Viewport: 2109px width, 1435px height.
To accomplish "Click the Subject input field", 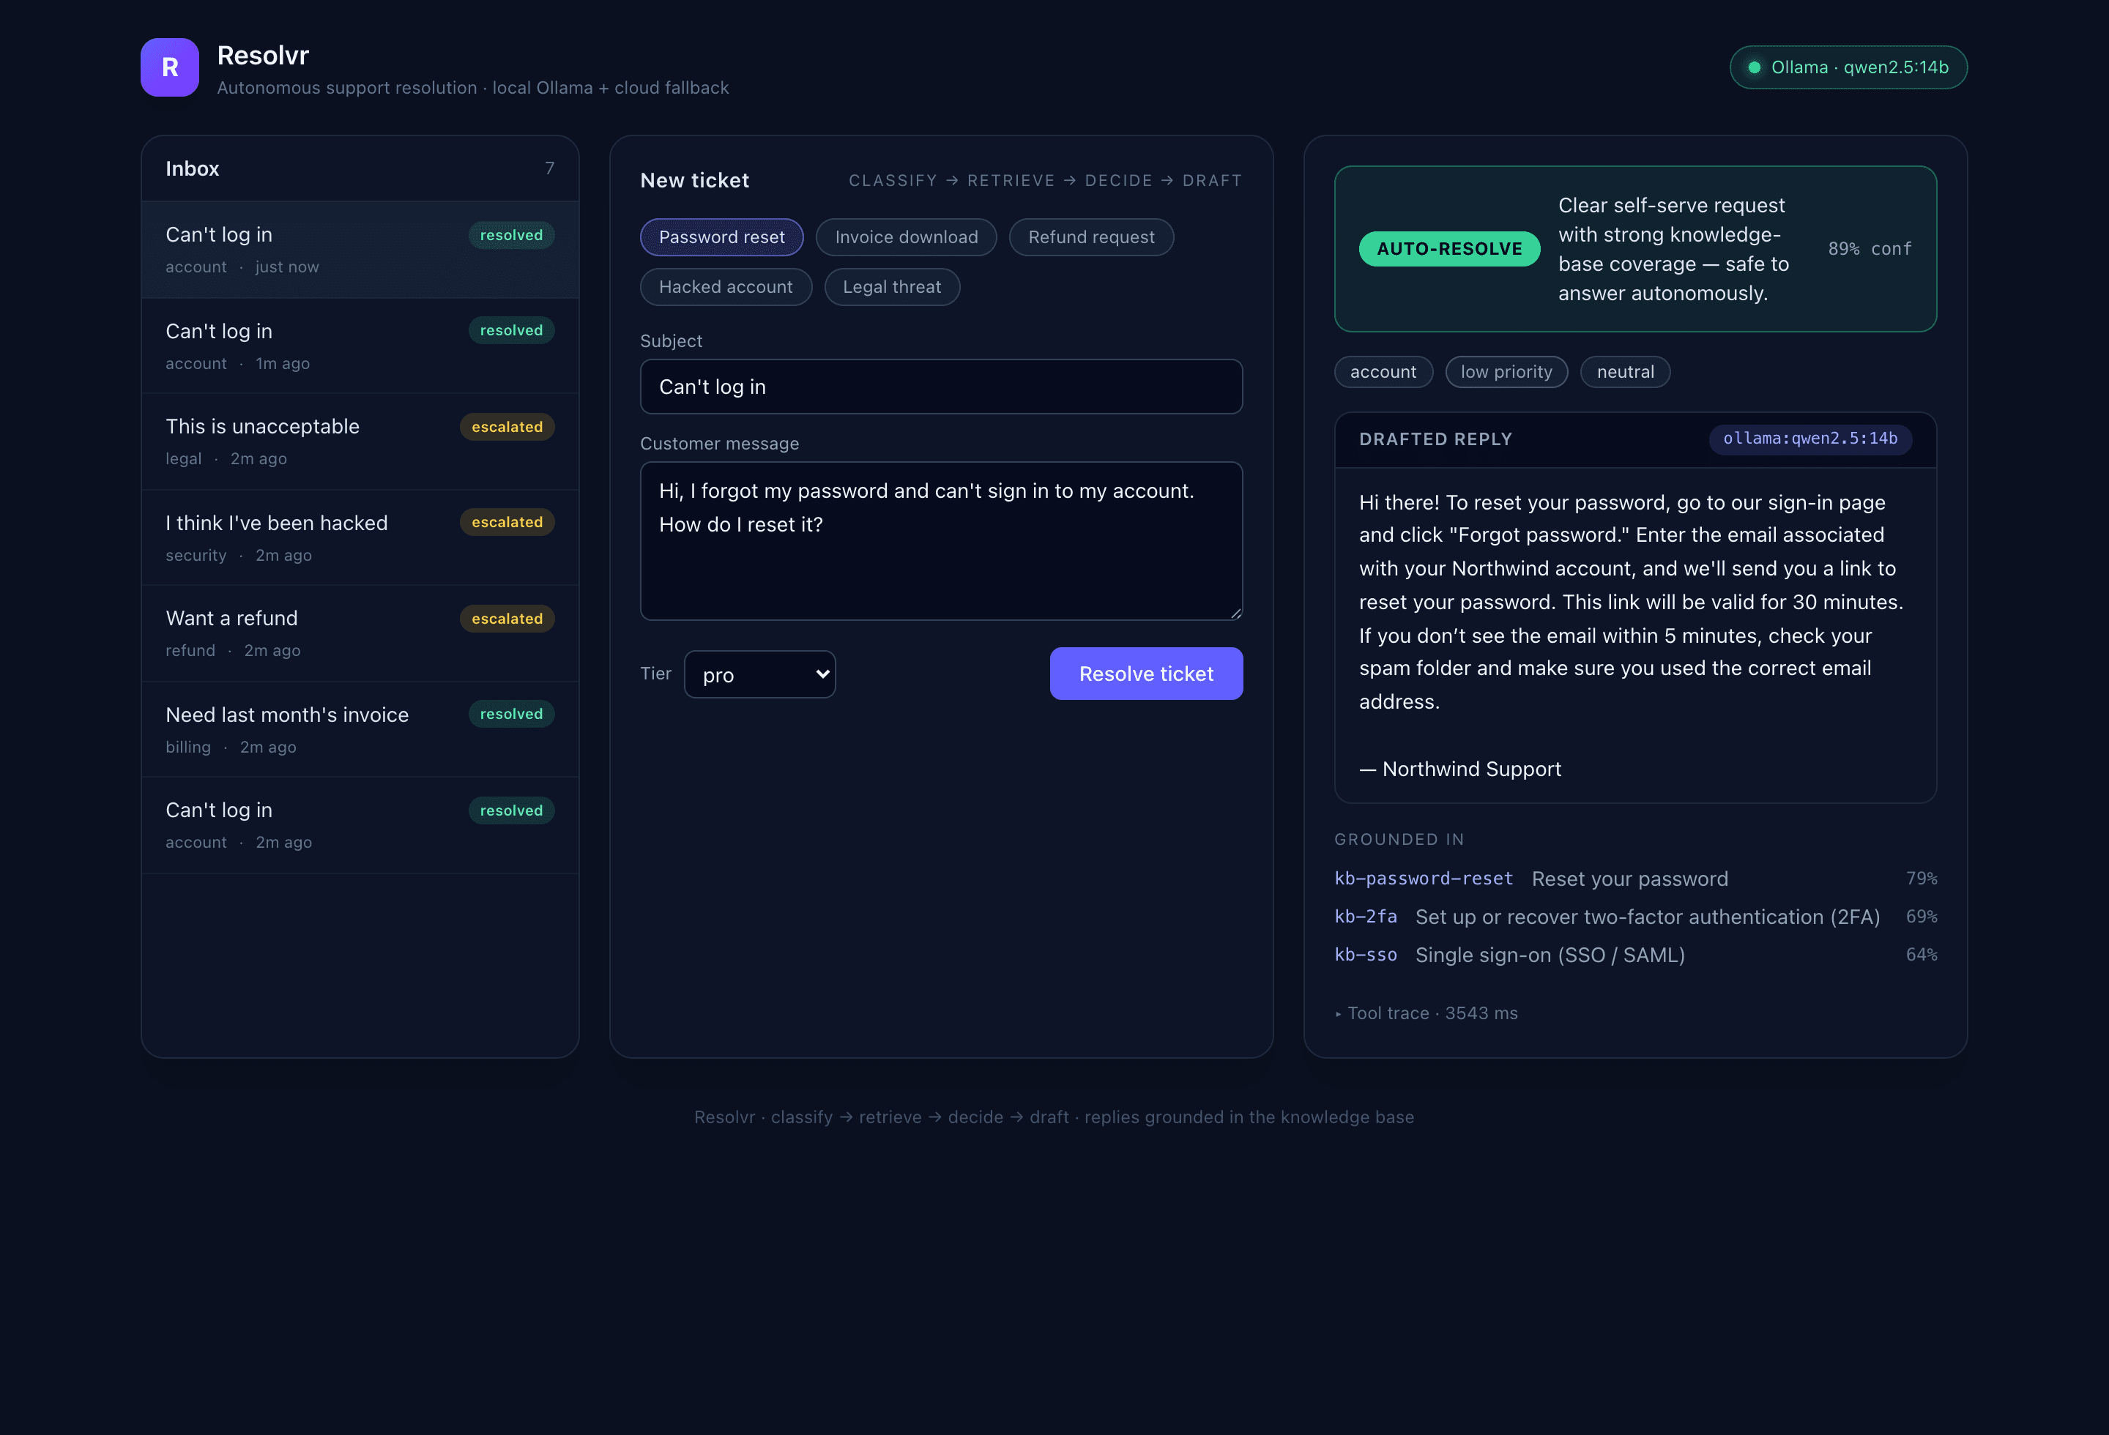I will 941,387.
